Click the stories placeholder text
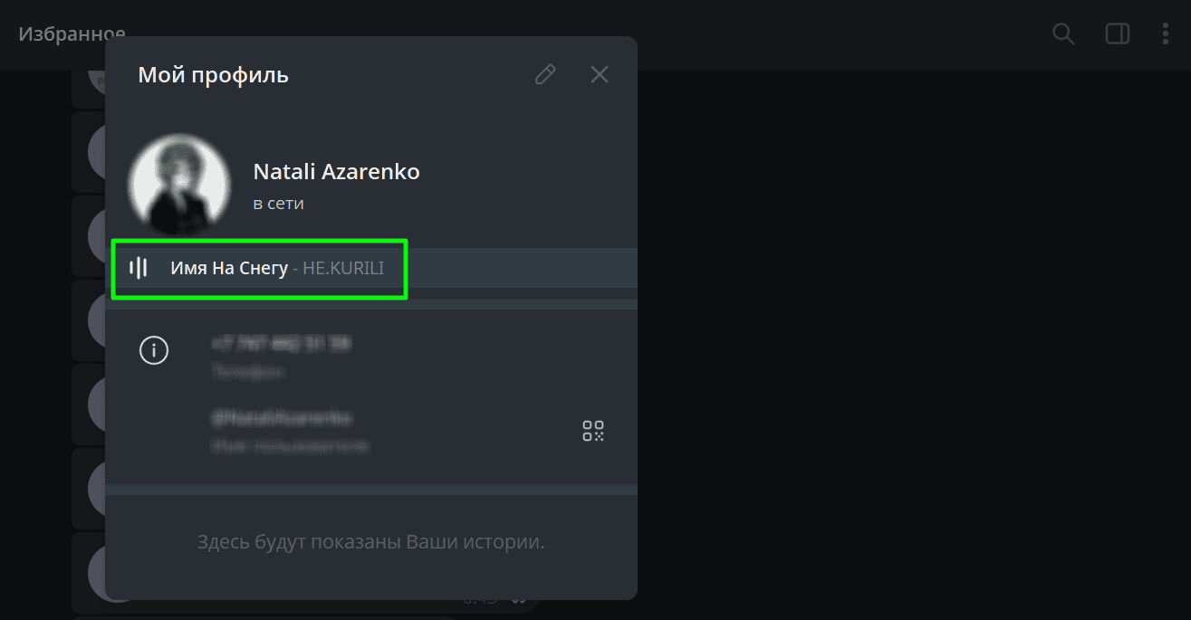 click(x=370, y=542)
